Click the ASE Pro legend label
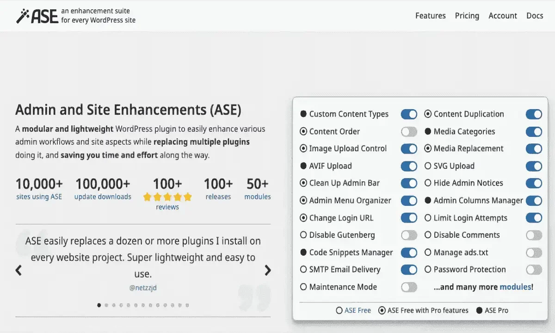 pyautogui.click(x=496, y=310)
